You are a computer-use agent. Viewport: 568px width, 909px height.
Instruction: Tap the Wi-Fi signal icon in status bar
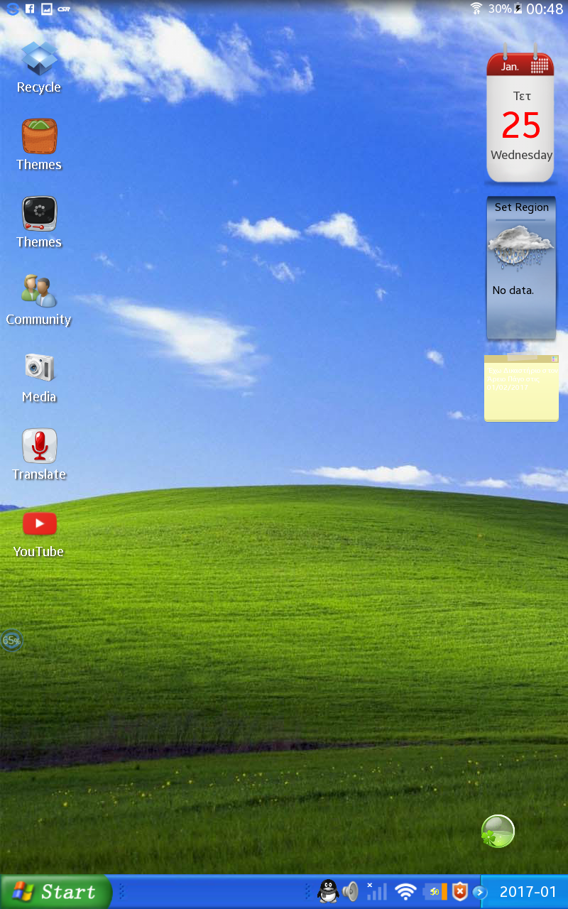pyautogui.click(x=476, y=9)
